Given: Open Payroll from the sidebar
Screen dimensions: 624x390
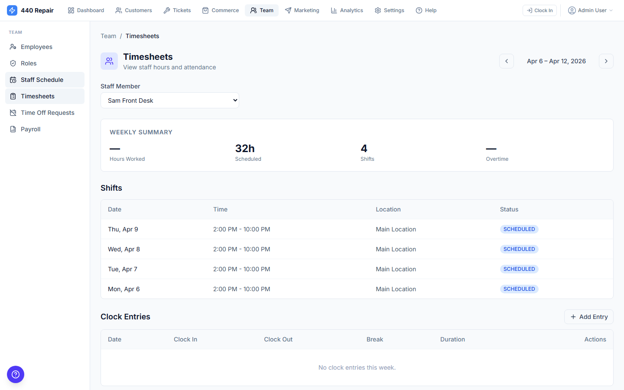Looking at the screenshot, I should (x=30, y=129).
